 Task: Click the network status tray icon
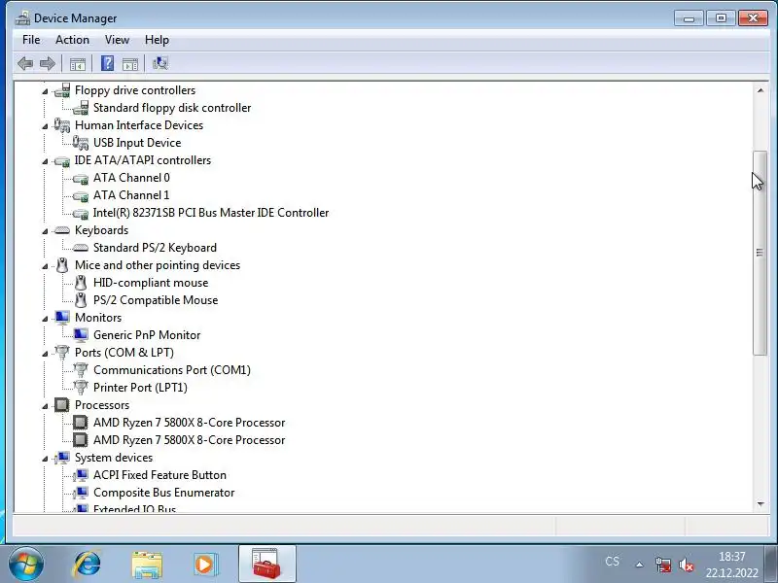click(663, 565)
